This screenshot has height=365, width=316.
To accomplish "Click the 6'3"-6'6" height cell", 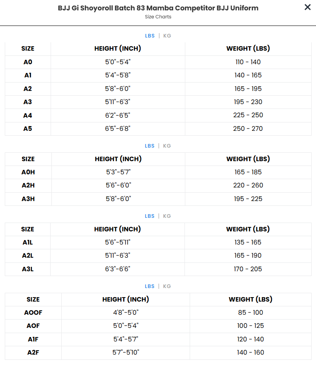I will click(x=118, y=269).
